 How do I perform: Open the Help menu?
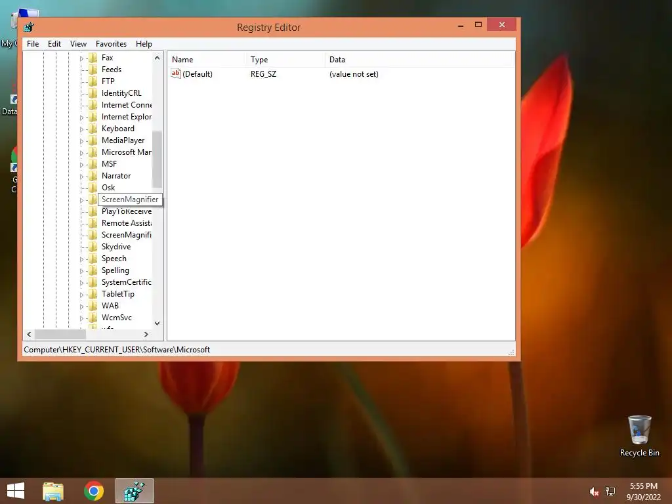[x=144, y=44]
